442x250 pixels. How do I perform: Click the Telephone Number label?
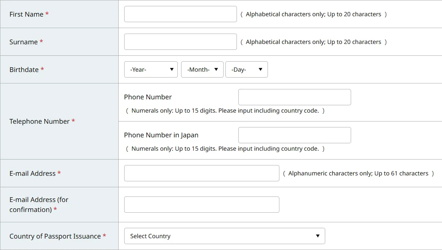point(40,121)
